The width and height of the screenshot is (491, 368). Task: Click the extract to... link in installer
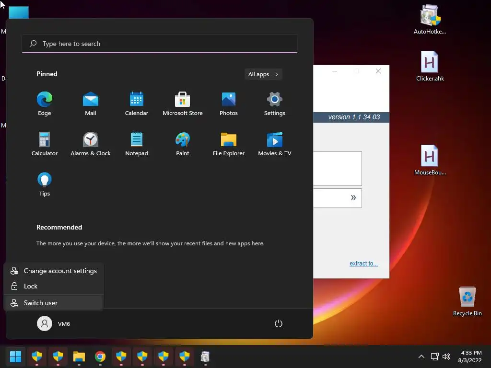363,264
